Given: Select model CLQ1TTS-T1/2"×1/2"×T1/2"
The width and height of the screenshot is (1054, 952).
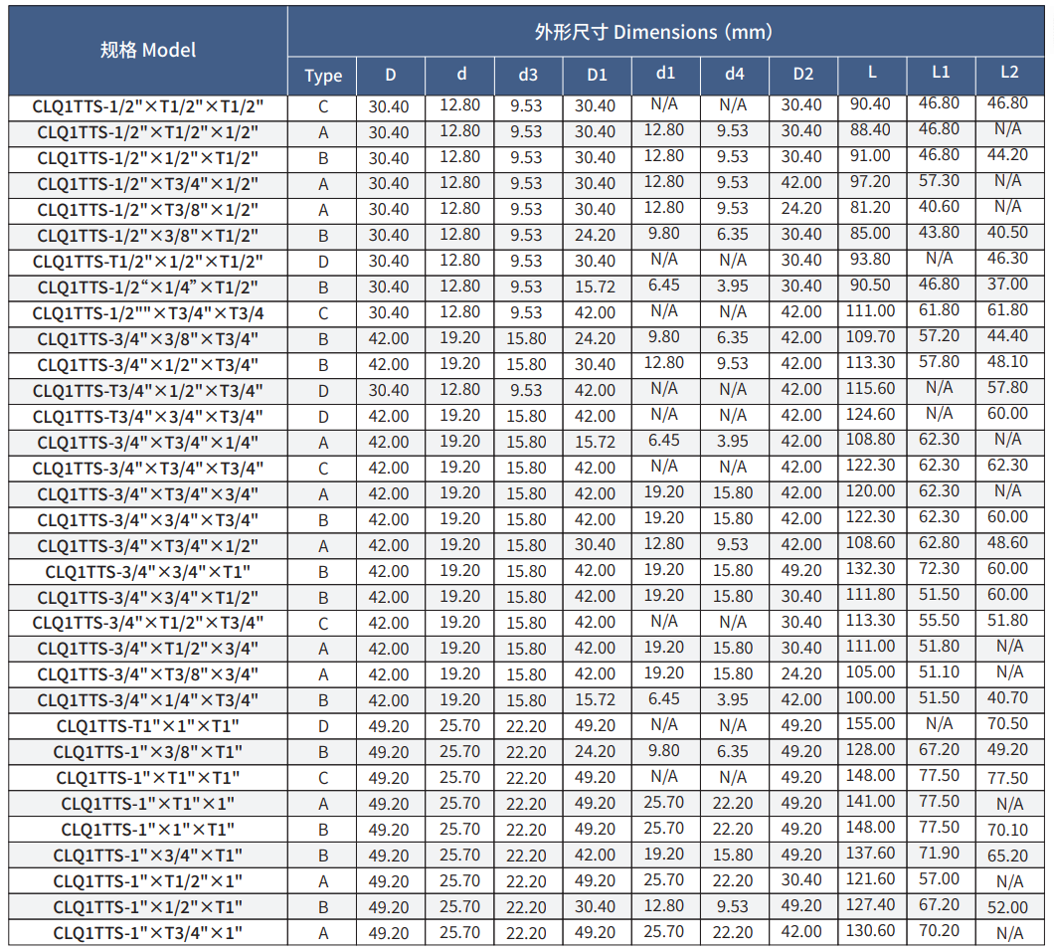Looking at the screenshot, I should point(148,262).
